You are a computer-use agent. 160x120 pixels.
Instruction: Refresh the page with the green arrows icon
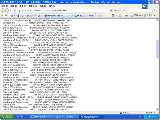coord(115,11)
